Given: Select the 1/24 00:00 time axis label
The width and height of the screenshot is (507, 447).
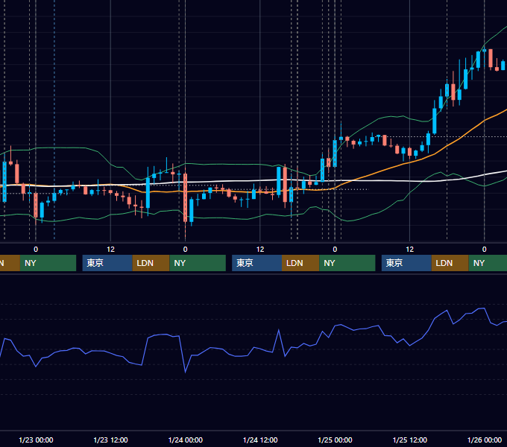Looking at the screenshot, I should pyautogui.click(x=185, y=440).
